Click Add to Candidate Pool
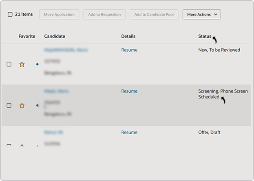 coord(154,15)
